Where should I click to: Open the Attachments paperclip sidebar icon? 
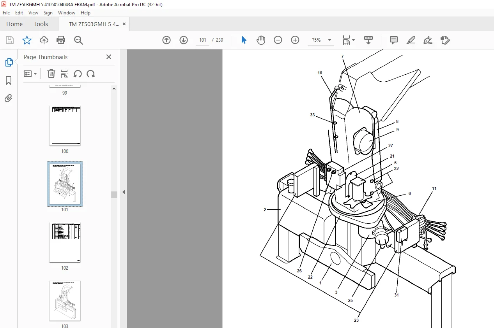click(9, 98)
